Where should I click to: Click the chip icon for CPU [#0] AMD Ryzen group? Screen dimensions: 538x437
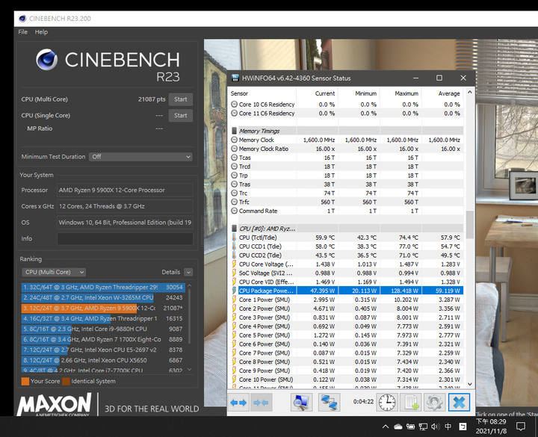[x=234, y=229]
